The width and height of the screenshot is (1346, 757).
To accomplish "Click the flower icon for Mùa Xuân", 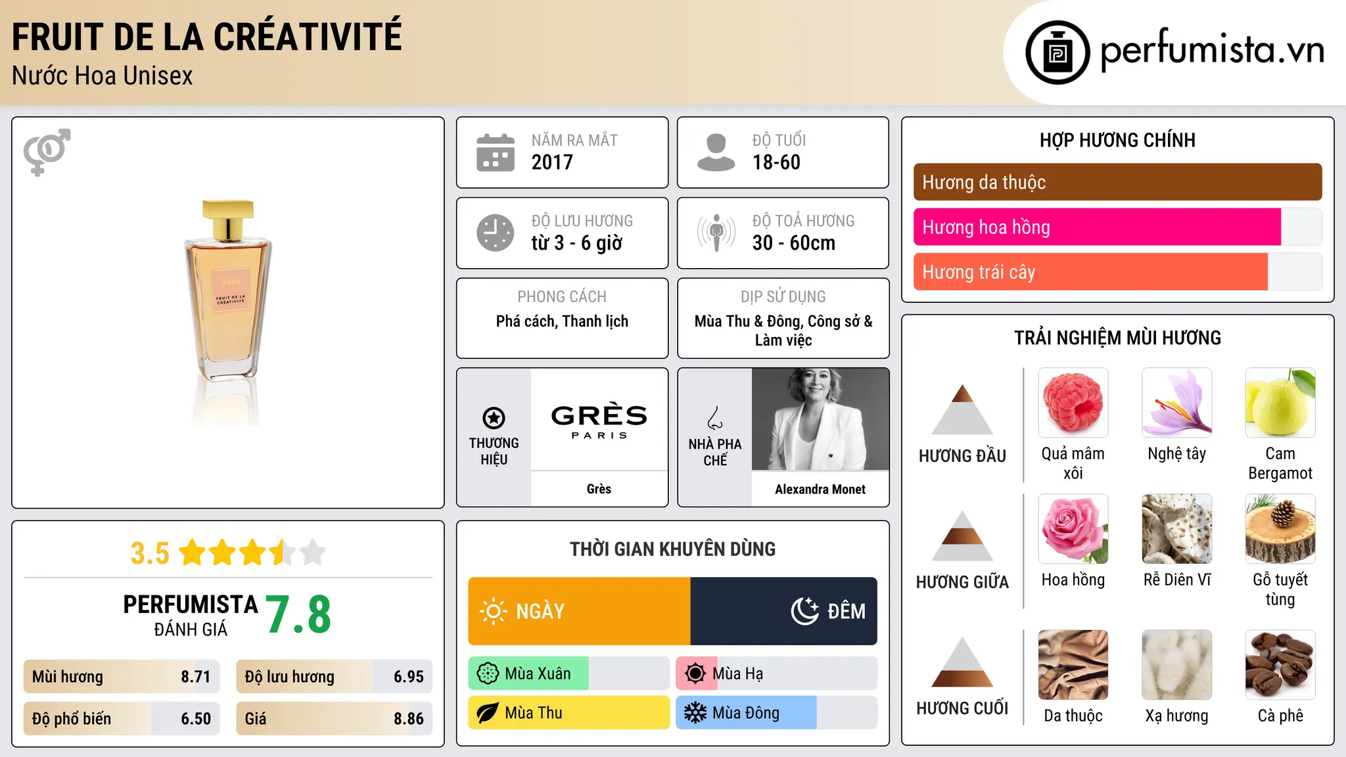I will point(488,674).
